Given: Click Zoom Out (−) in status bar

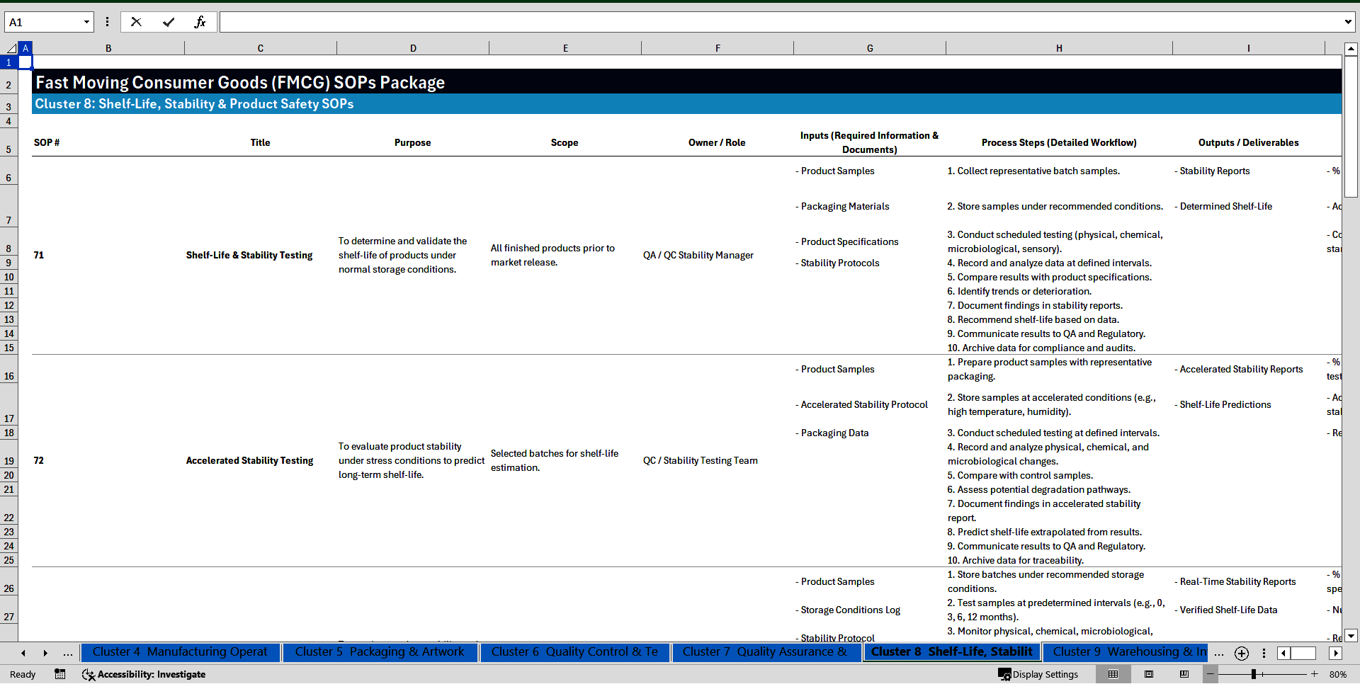Looking at the screenshot, I should pos(1210,674).
